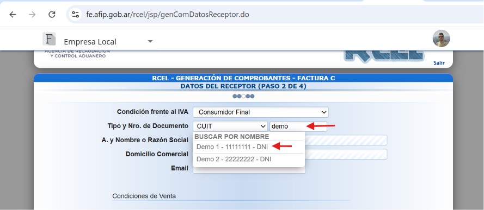Click the Salir link
This screenshot has height=210, width=484.
pos(439,63)
